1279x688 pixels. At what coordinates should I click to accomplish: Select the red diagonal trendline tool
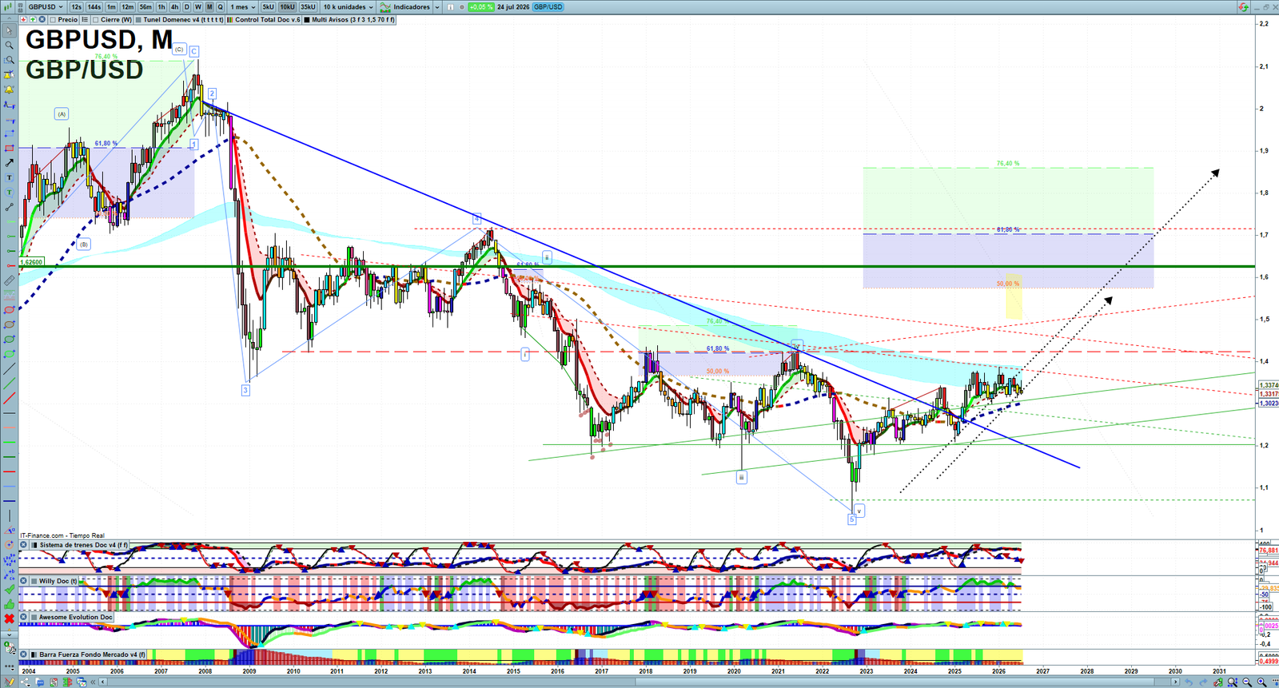(9, 398)
